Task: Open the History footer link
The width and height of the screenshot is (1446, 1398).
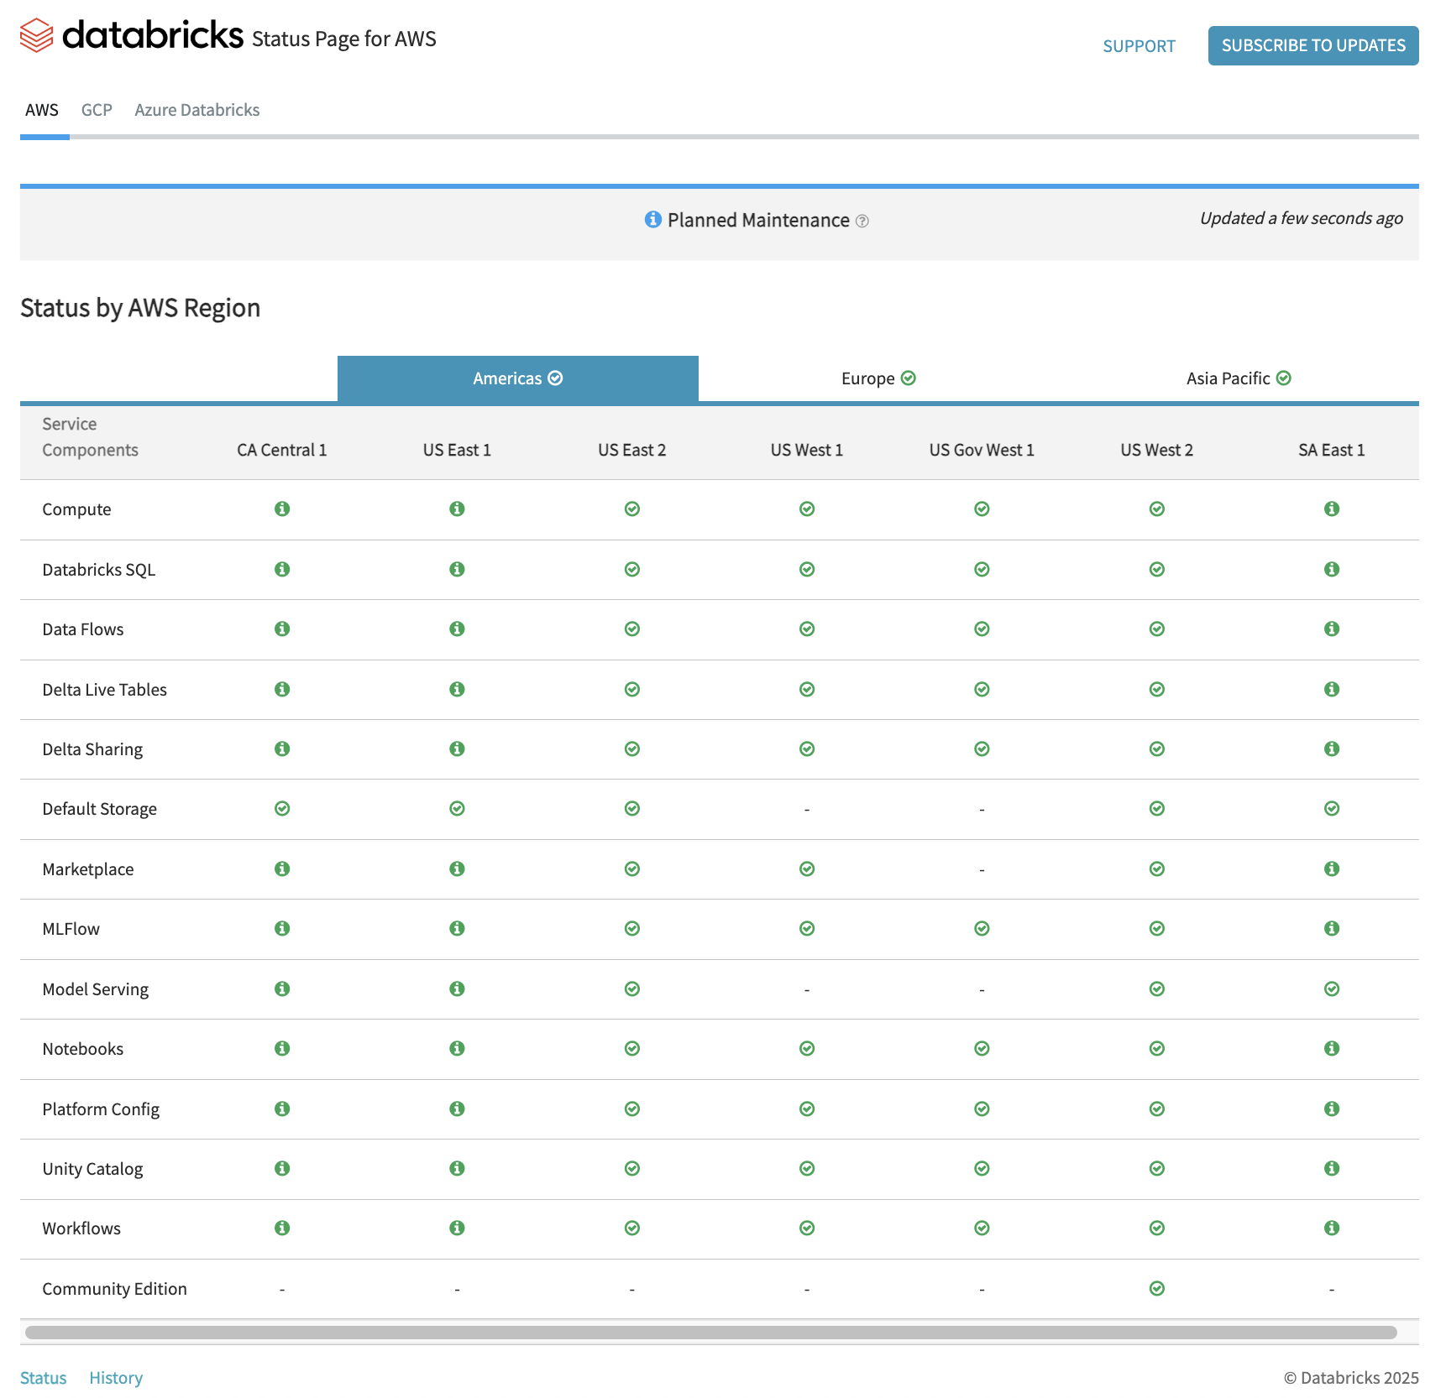Action: pyautogui.click(x=116, y=1378)
